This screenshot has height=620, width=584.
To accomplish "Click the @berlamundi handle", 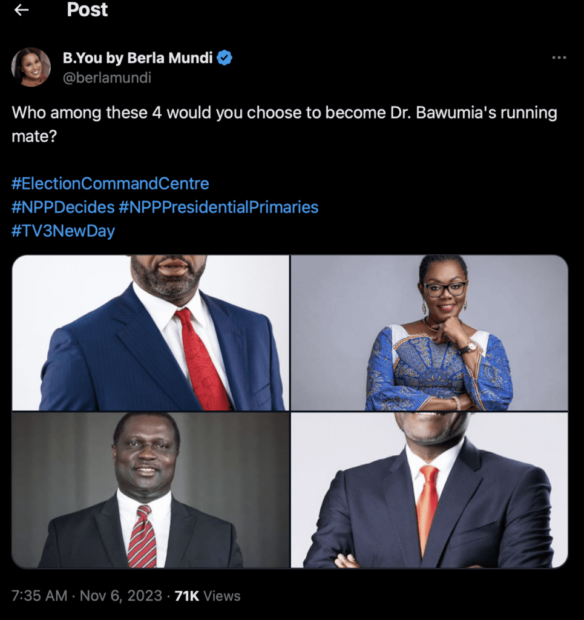I will click(107, 77).
